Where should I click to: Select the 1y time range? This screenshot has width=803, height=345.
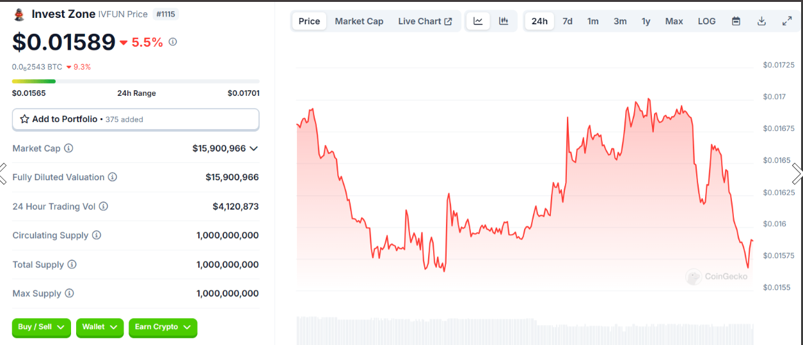[x=646, y=21]
